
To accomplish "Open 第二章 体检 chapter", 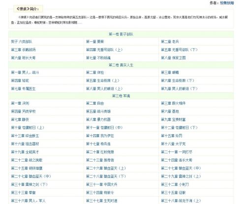I will point(95,72).
